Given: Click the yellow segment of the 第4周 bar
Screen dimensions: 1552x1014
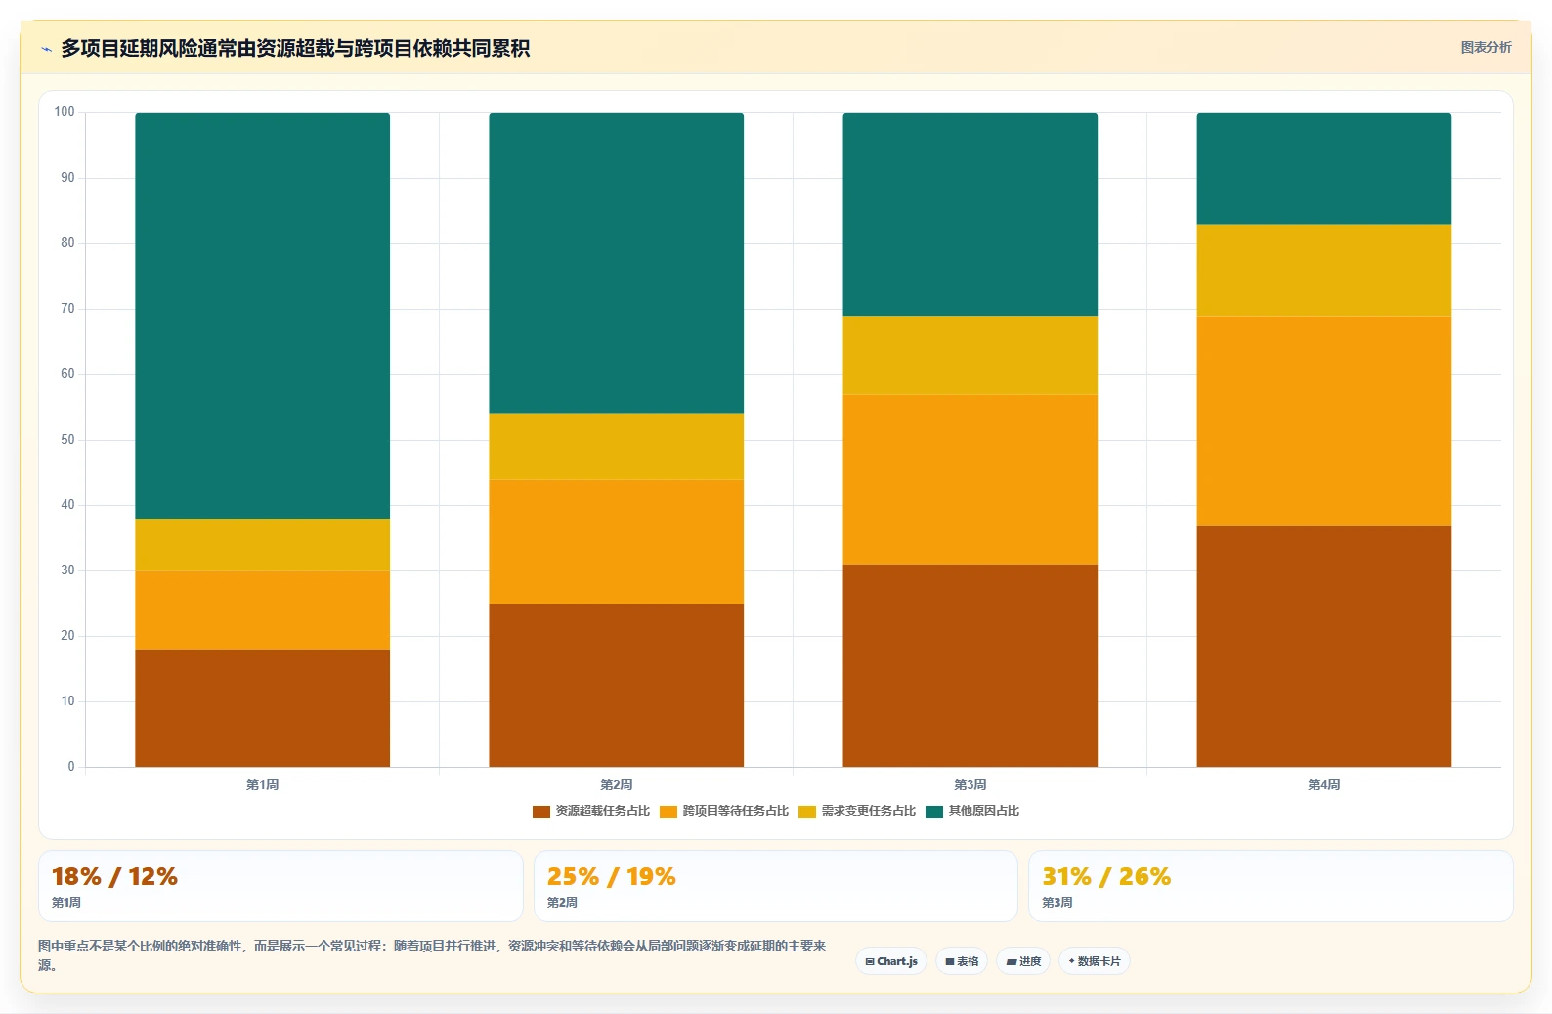Looking at the screenshot, I should click(x=1324, y=271).
